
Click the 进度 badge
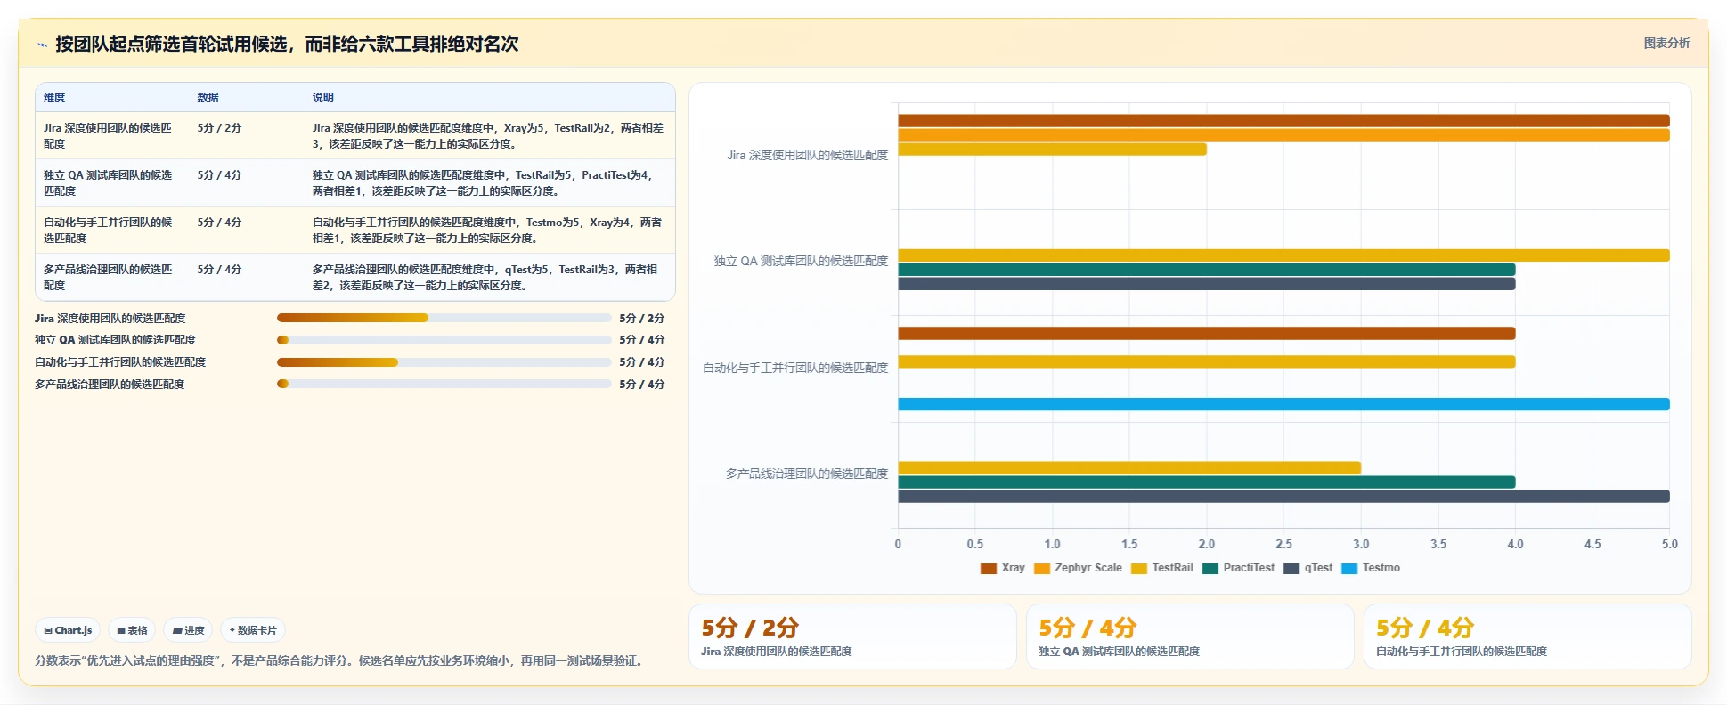tap(188, 630)
